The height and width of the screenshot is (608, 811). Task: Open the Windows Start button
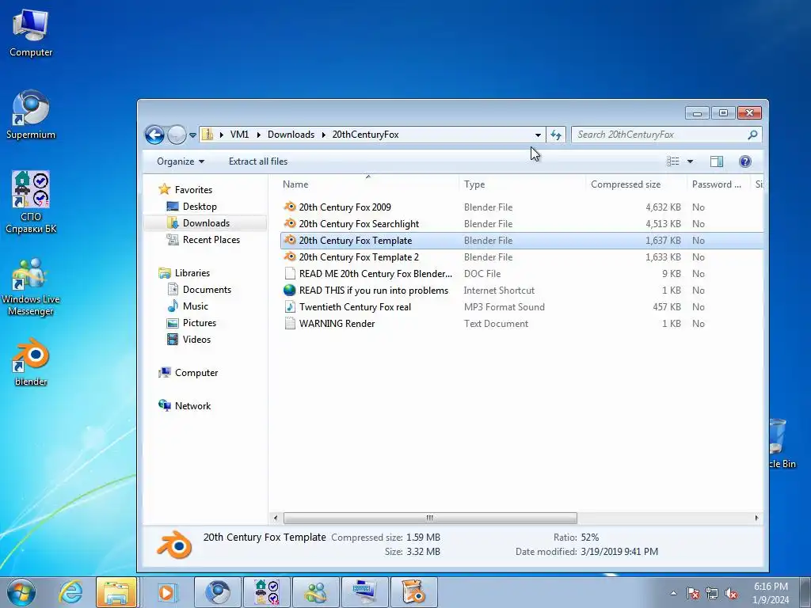coord(21,592)
